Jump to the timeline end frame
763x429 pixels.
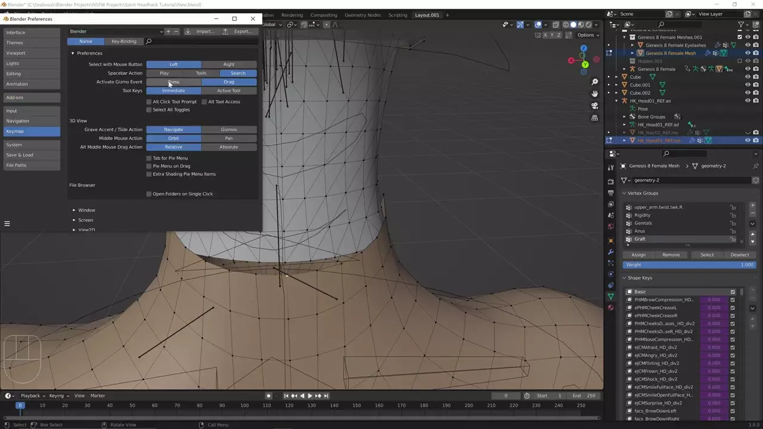click(326, 396)
